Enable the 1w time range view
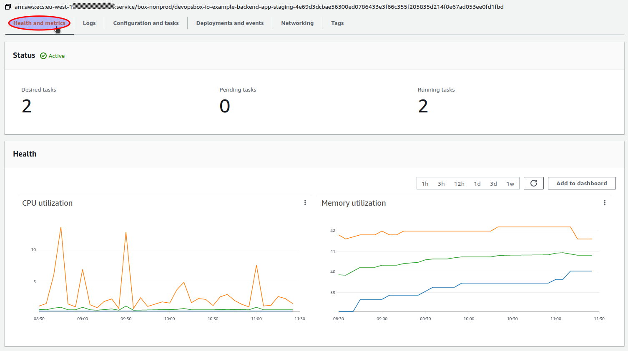 (510, 183)
